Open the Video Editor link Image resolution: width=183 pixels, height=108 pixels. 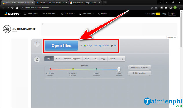[153, 14]
